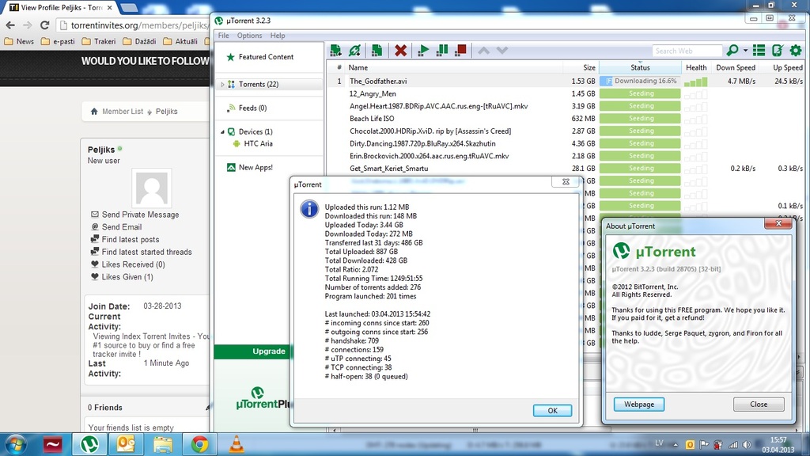The width and height of the screenshot is (810, 456).
Task: Expand the Torrents (22) tree node
Action: [x=222, y=84]
